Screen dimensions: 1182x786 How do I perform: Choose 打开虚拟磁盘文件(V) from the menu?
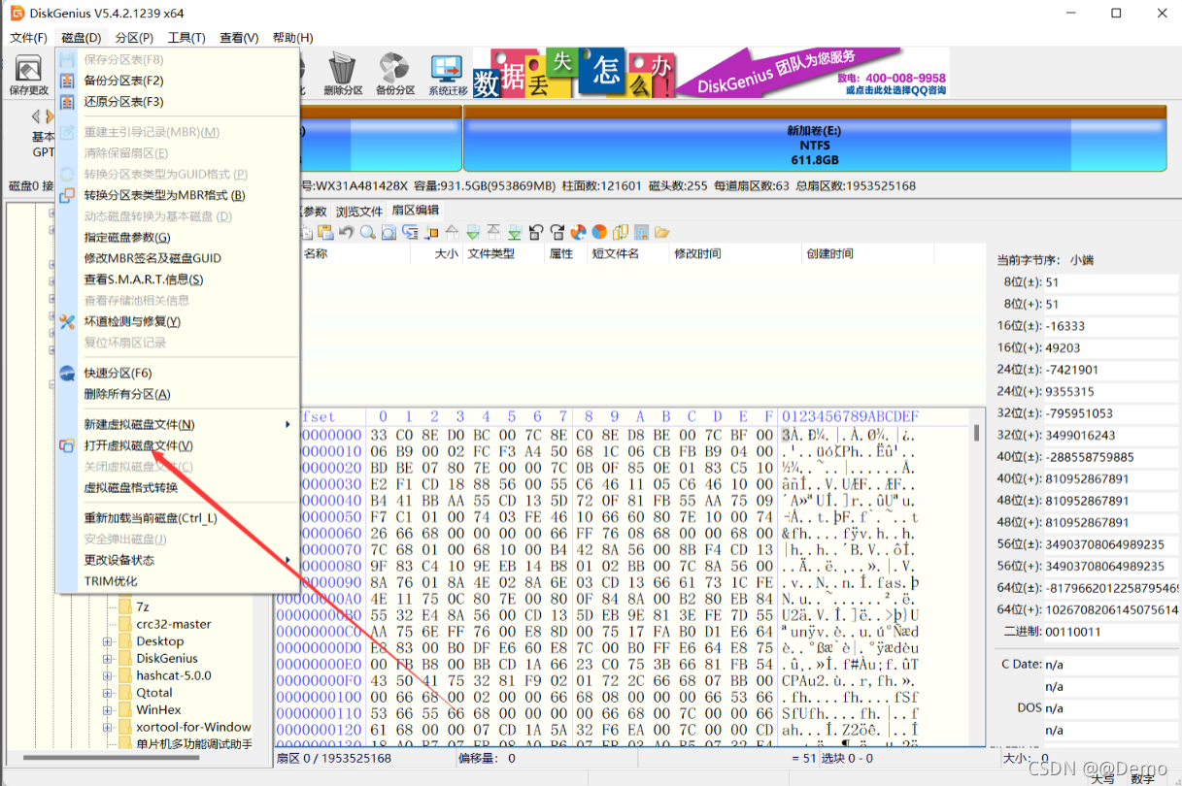pos(138,445)
